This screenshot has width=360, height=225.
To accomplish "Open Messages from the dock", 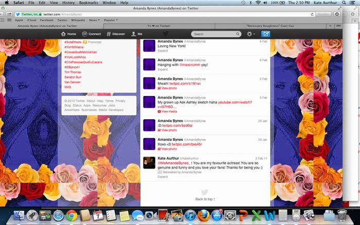I will point(137,216).
